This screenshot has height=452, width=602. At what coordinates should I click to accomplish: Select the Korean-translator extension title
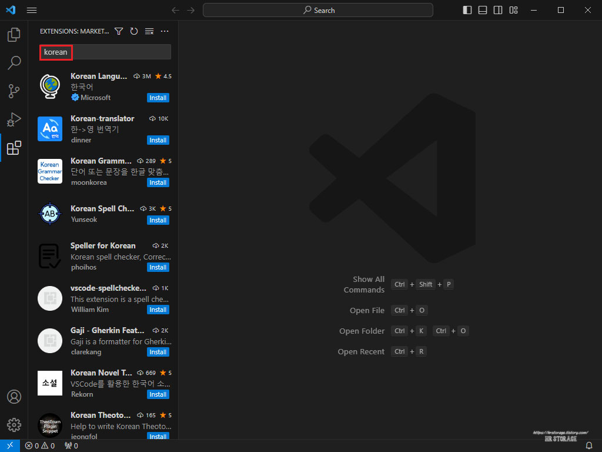click(x=102, y=118)
